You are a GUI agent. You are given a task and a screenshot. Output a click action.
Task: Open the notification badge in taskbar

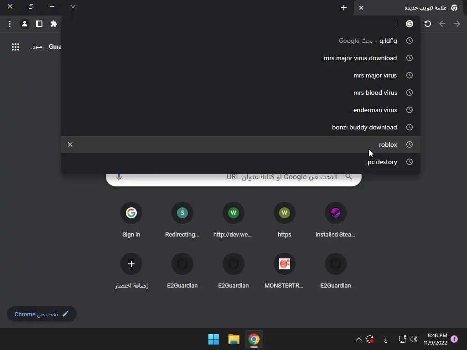point(454,339)
